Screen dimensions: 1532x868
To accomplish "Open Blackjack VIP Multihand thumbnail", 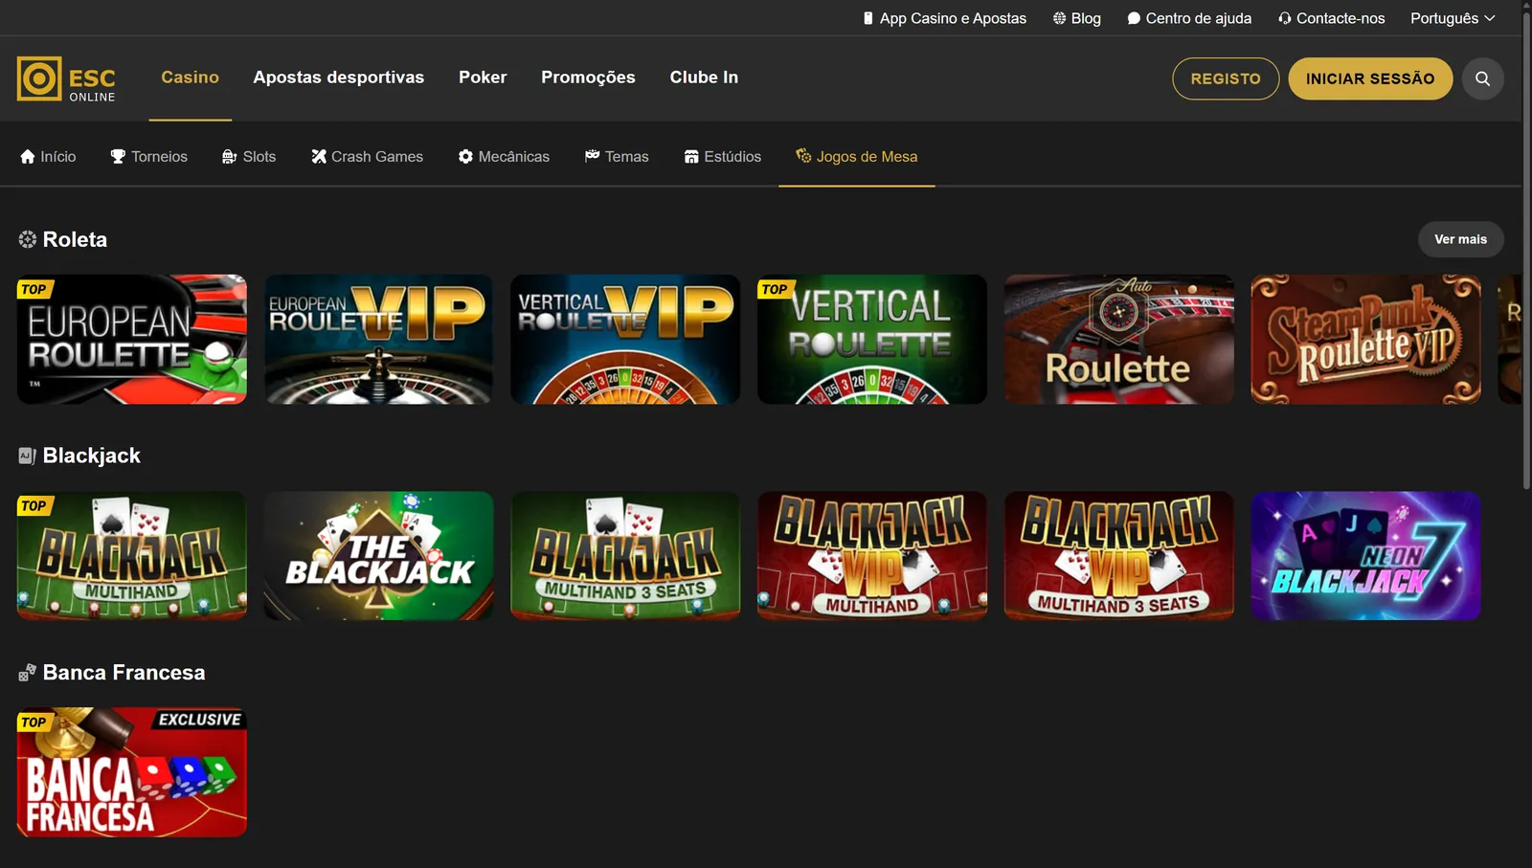I will [872, 556].
